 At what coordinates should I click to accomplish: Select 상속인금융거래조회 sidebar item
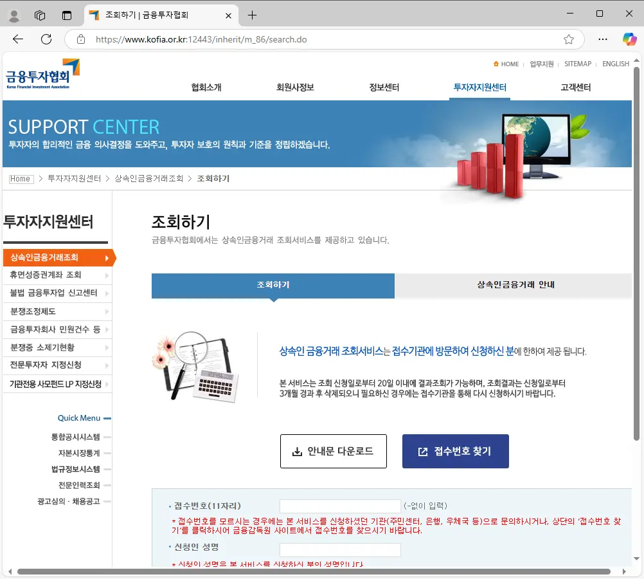(57, 257)
